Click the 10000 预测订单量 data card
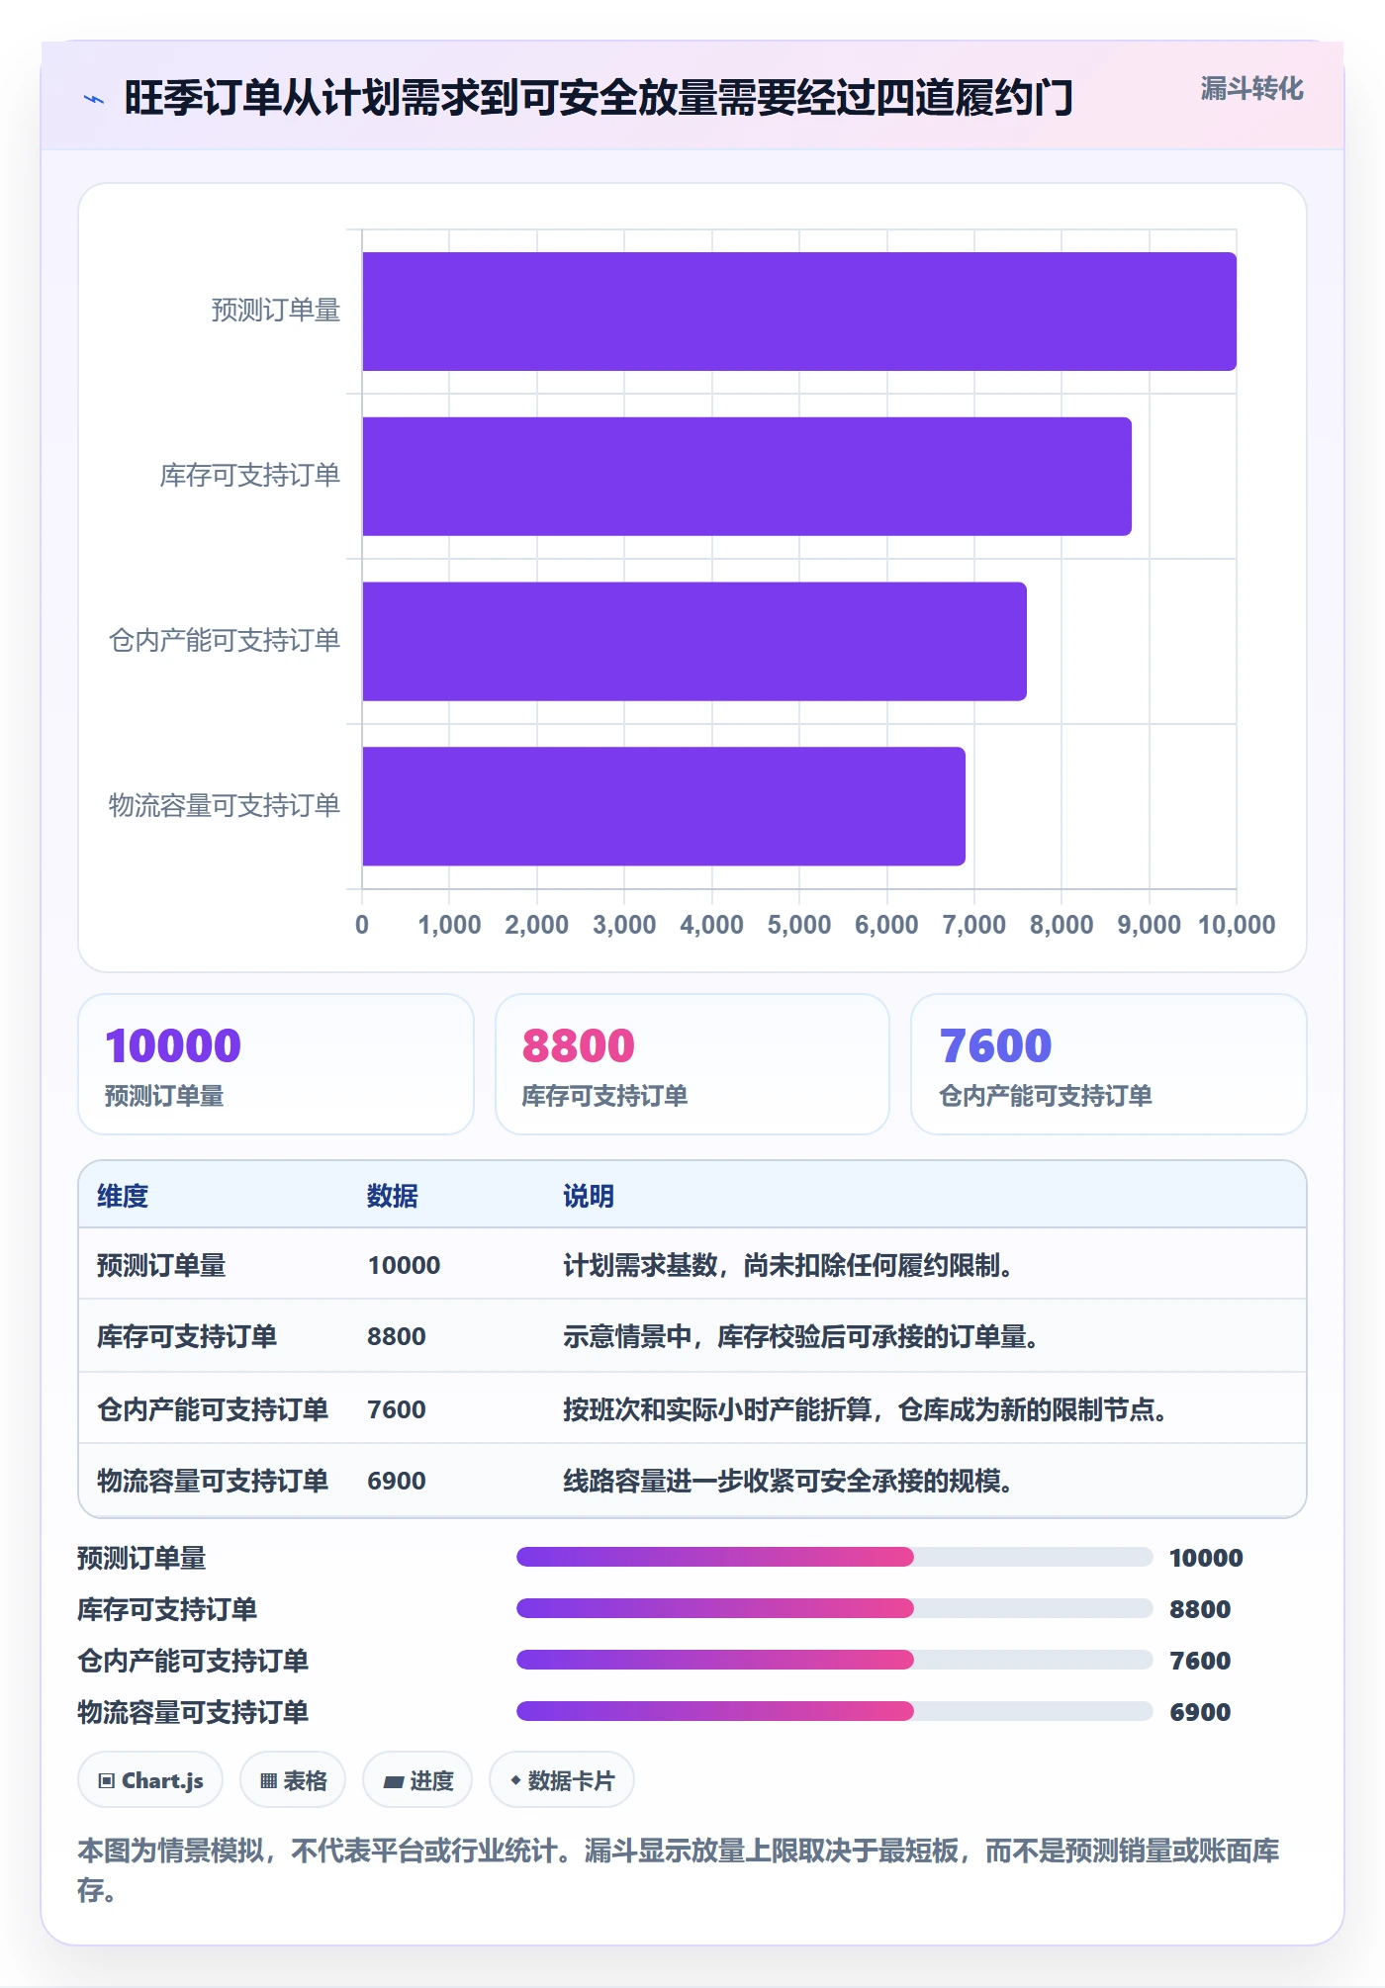The height and width of the screenshot is (1988, 1385). 276,1064
